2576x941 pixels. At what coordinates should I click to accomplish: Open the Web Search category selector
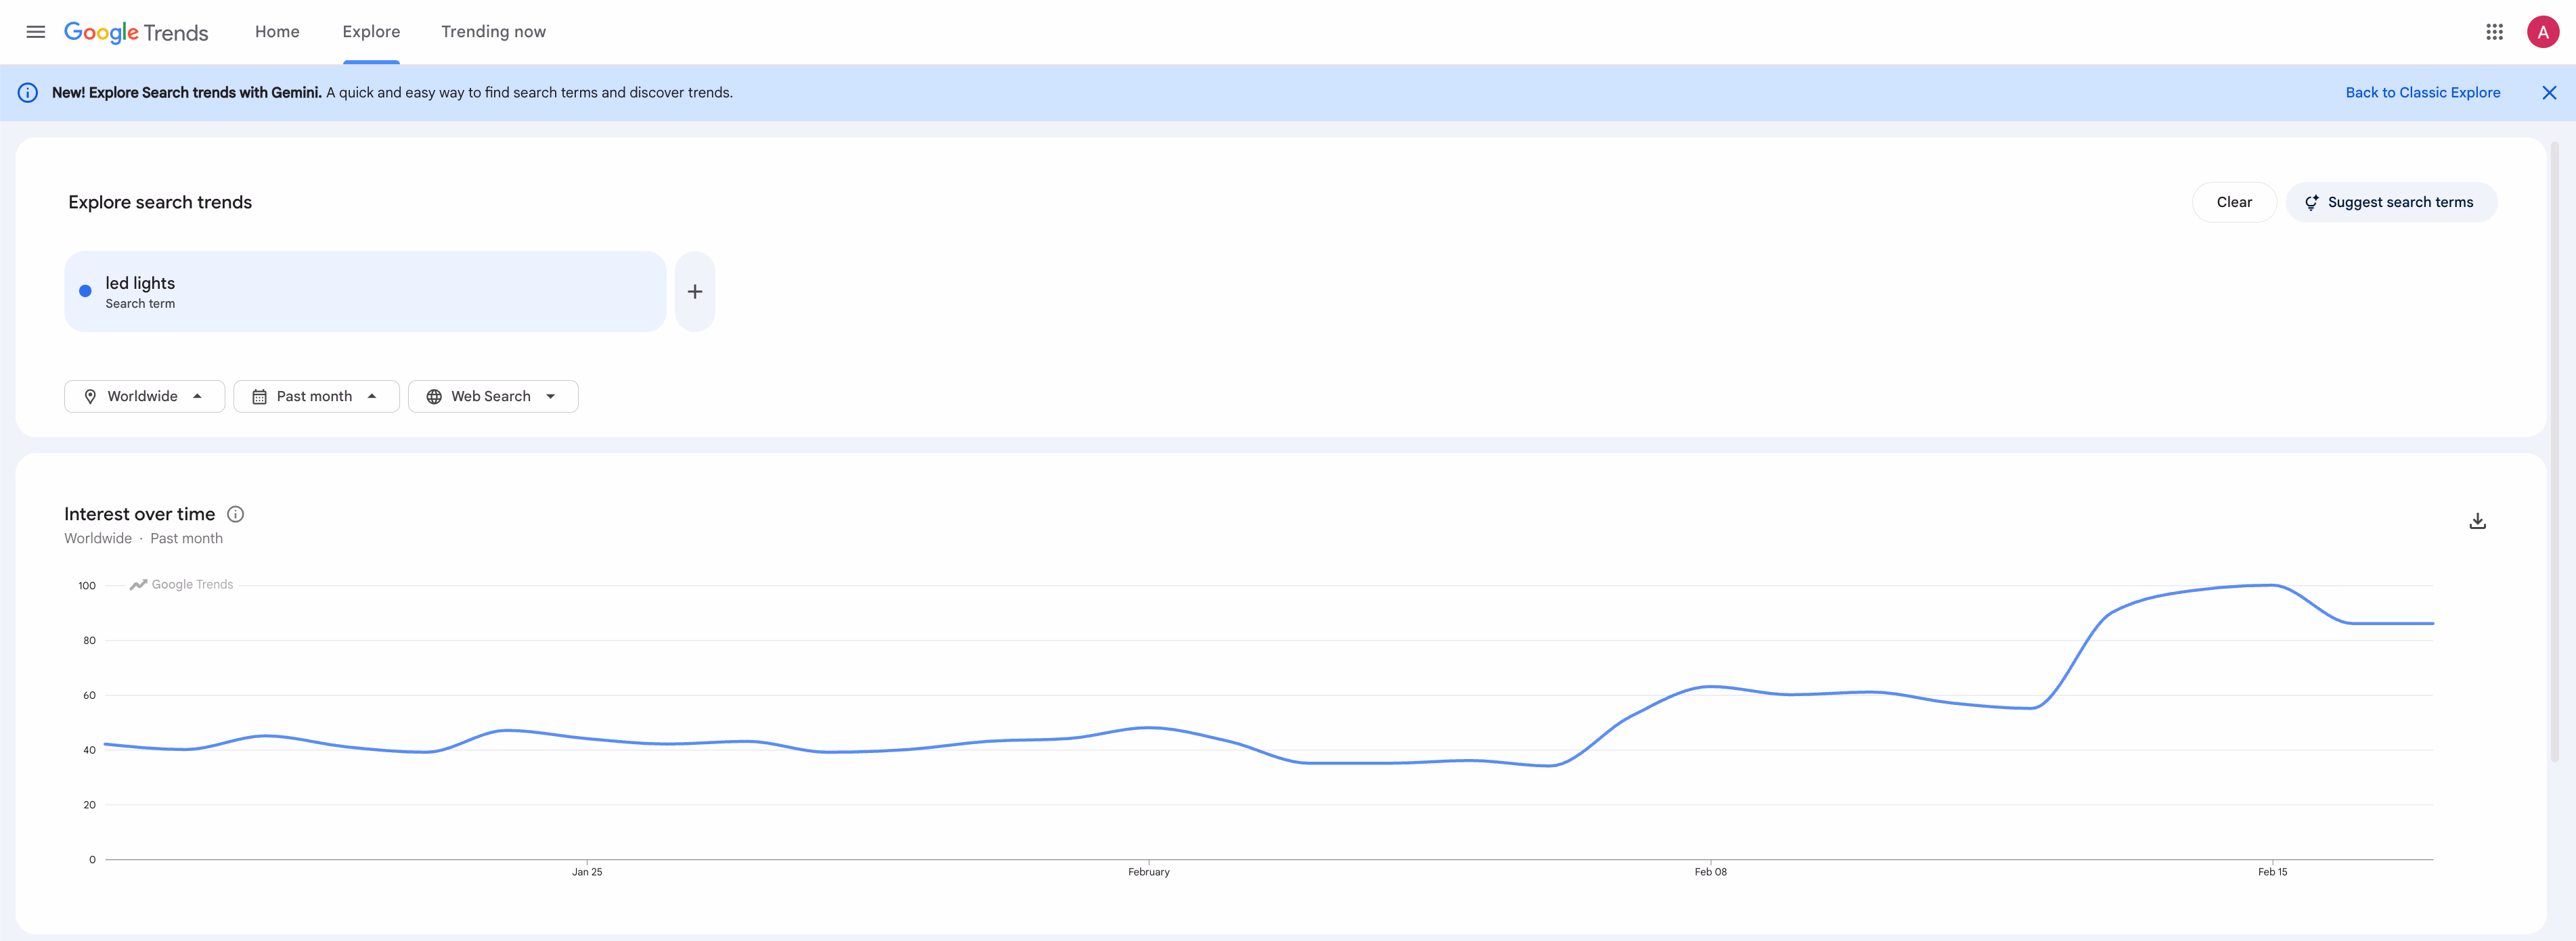click(492, 396)
